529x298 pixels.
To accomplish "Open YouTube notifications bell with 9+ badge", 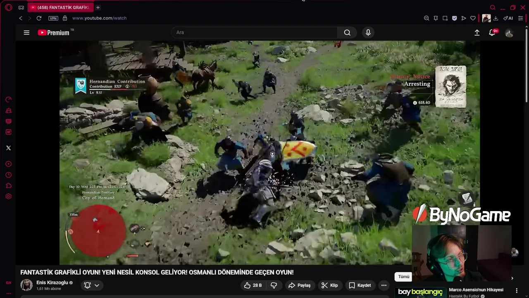I will tap(492, 33).
